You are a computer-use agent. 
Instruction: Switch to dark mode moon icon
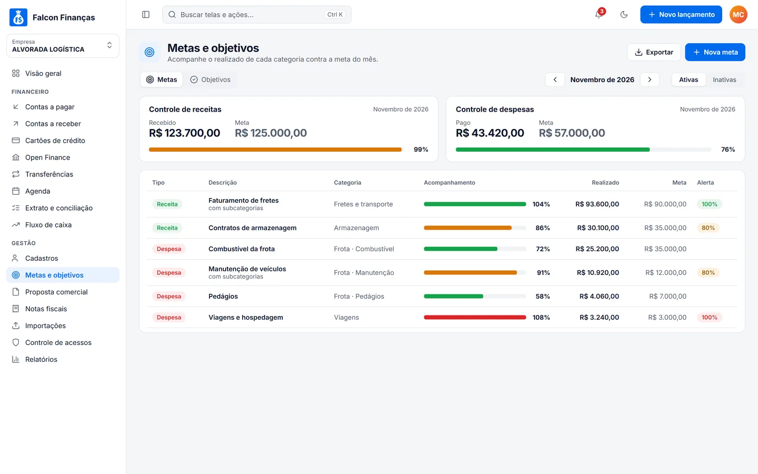tap(624, 15)
